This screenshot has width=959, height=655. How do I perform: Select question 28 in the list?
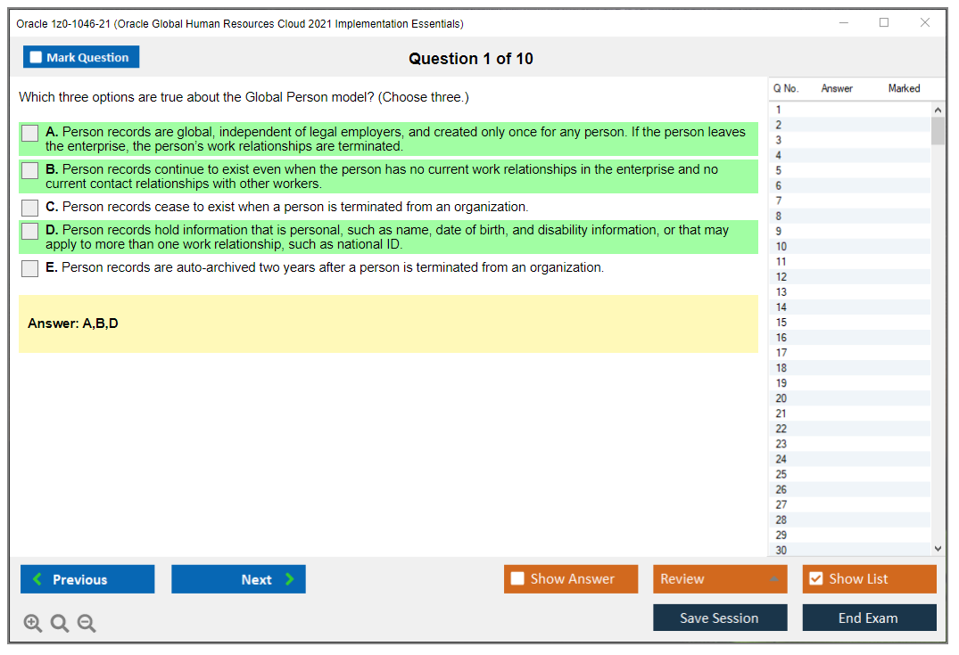point(849,520)
